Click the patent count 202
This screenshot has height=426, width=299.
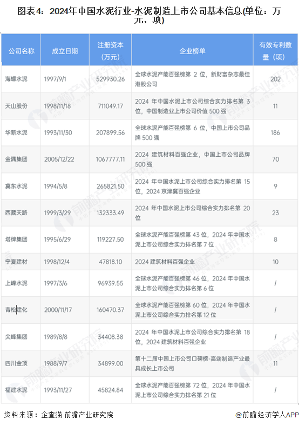pos(275,79)
